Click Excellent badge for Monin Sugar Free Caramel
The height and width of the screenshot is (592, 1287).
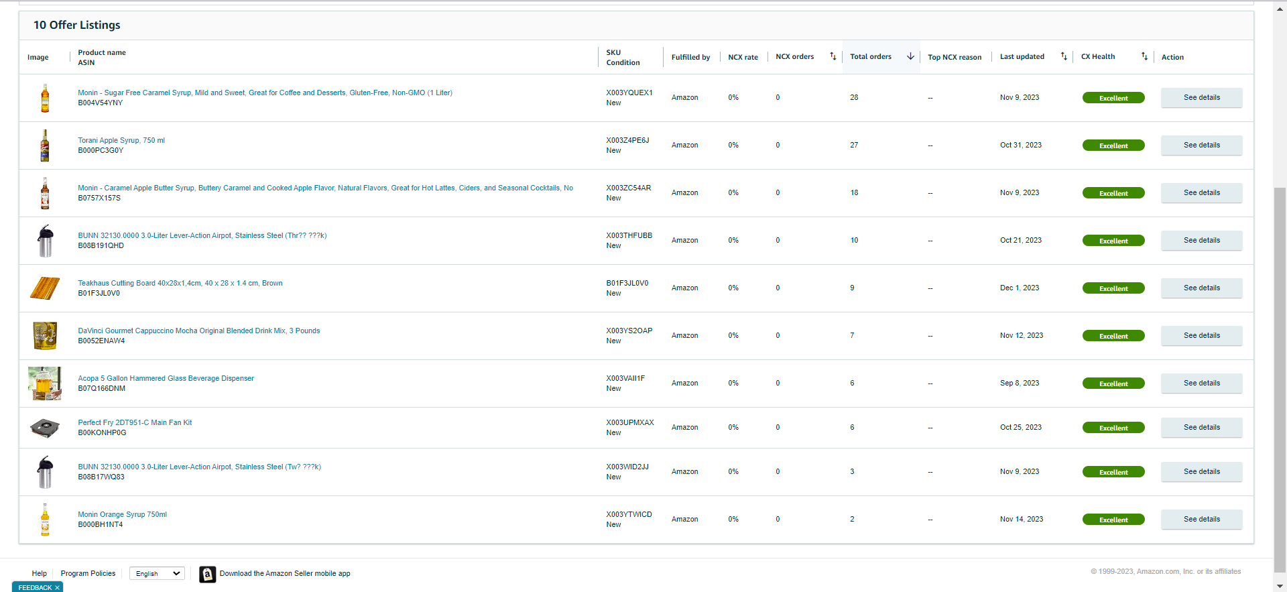coord(1113,98)
